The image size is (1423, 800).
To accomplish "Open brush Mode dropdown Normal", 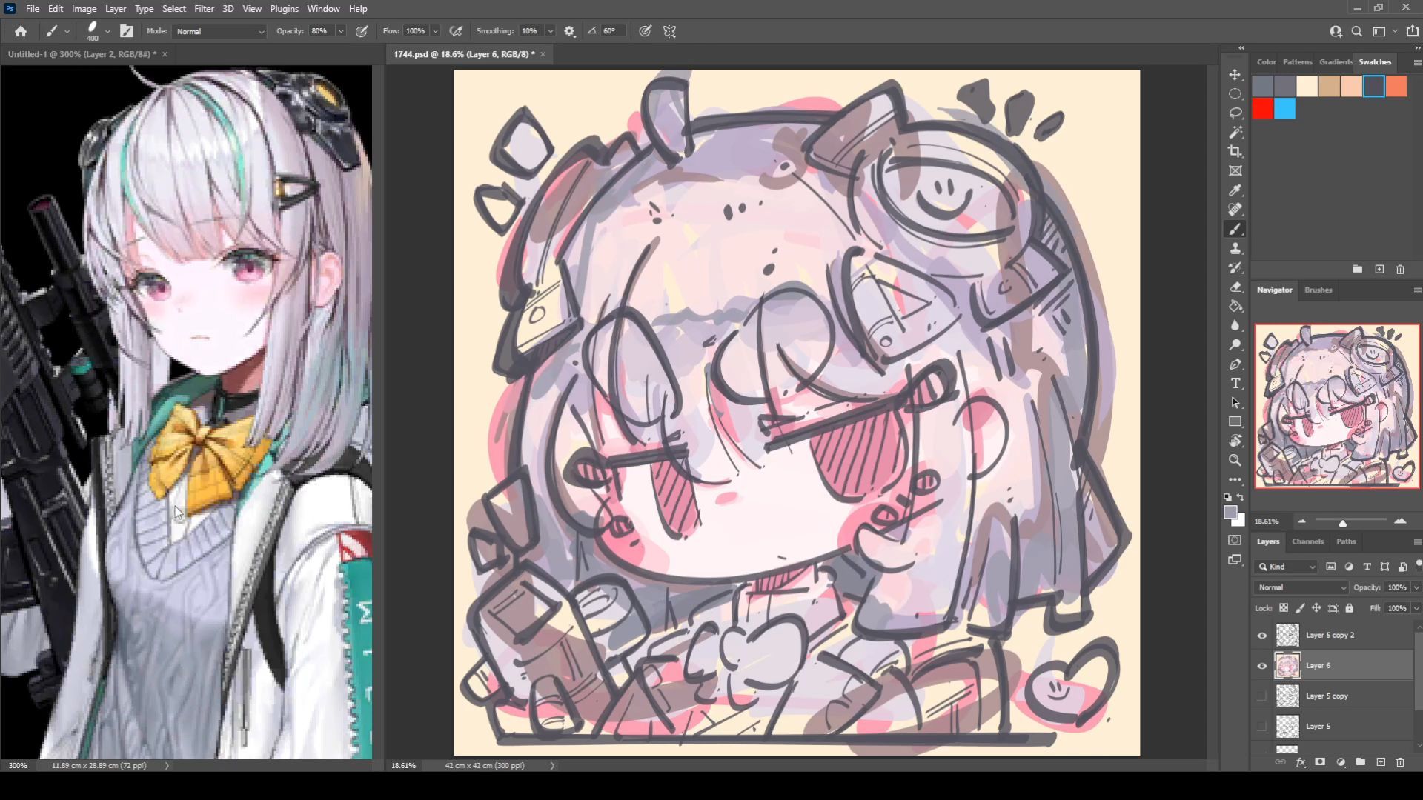I will pyautogui.click(x=219, y=31).
